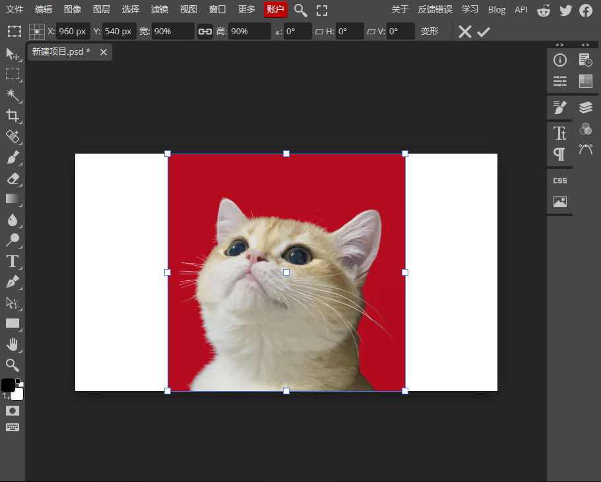601x482 pixels.
Task: Click the red 账户 button
Action: point(275,9)
